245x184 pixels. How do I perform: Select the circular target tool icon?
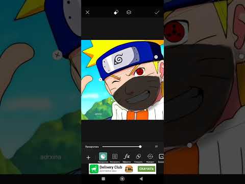click(150, 156)
